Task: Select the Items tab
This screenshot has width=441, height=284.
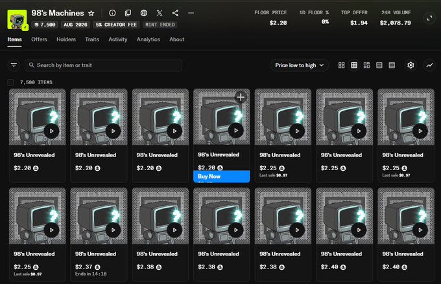Action: tap(14, 39)
